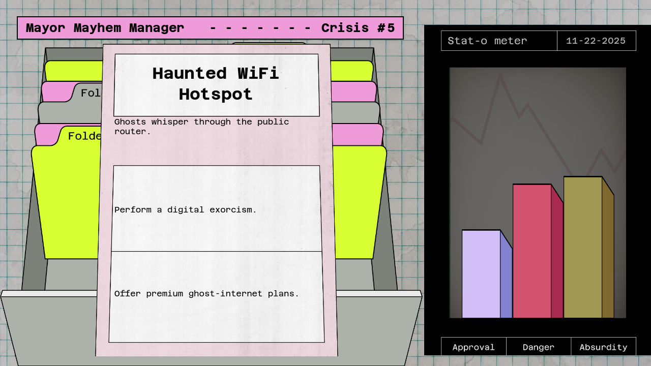This screenshot has width=651, height=366.
Task: Click the olive Absurdity bar
Action: coord(588,247)
